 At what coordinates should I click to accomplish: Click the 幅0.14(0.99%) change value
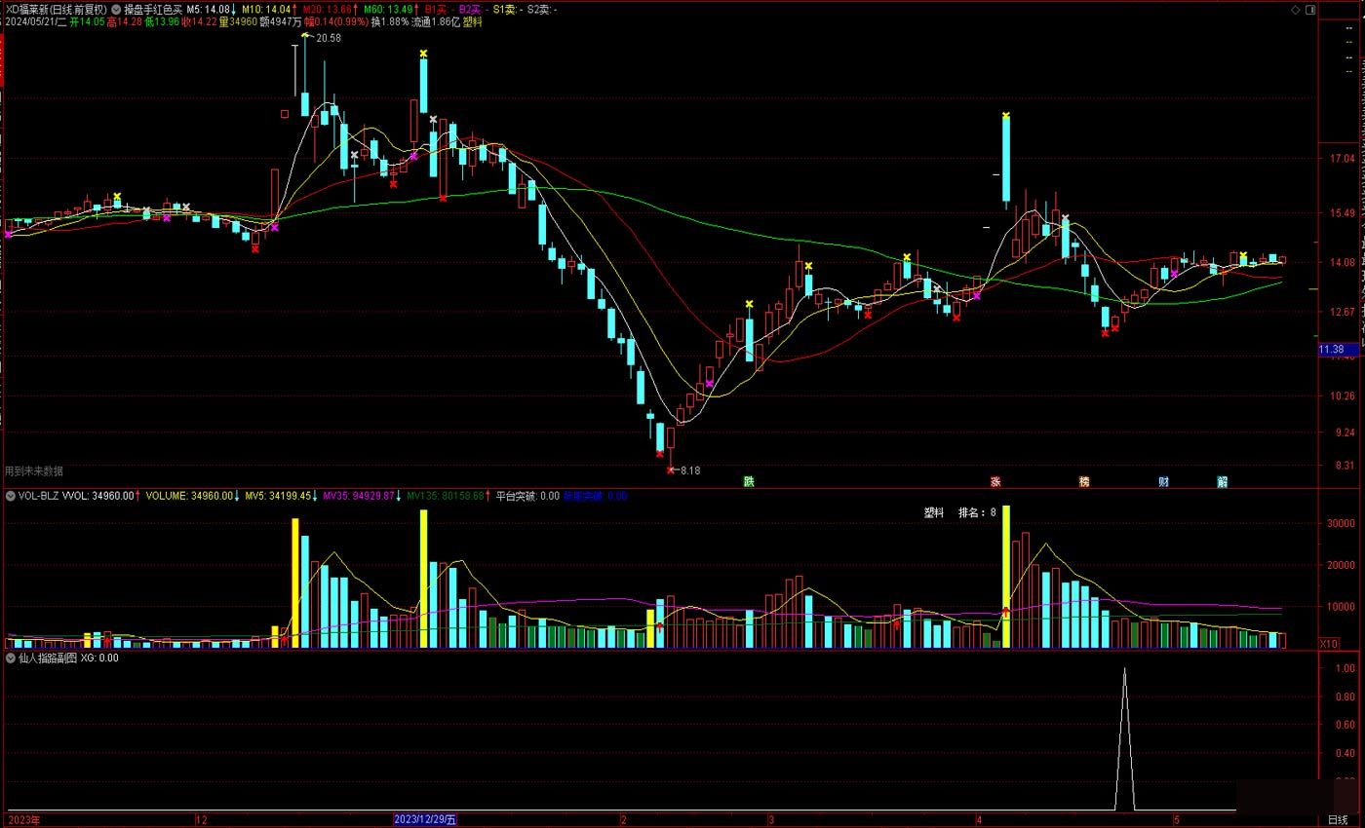tap(336, 21)
